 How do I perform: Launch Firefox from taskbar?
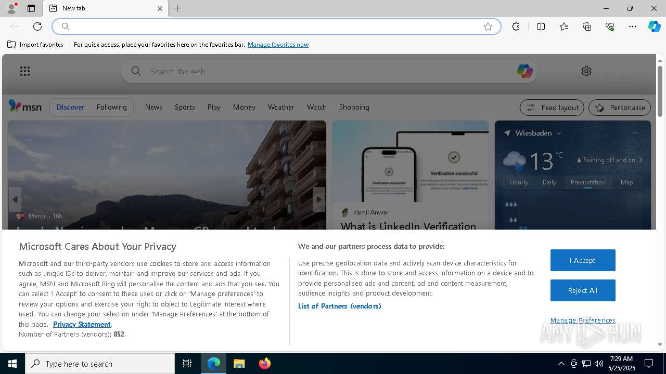click(264, 364)
